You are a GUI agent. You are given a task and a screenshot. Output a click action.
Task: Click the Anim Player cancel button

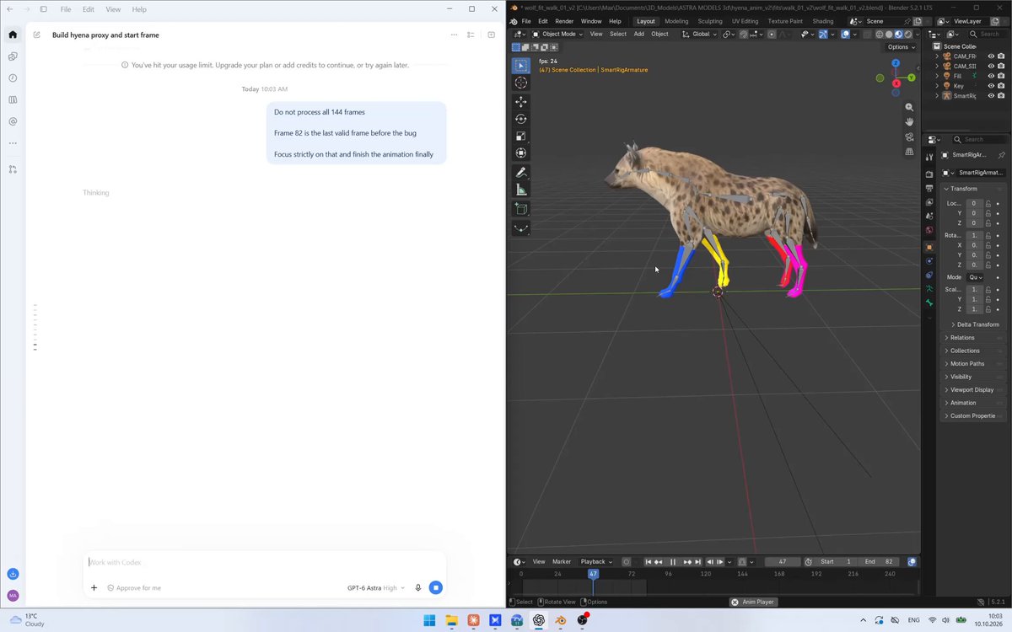tap(735, 602)
